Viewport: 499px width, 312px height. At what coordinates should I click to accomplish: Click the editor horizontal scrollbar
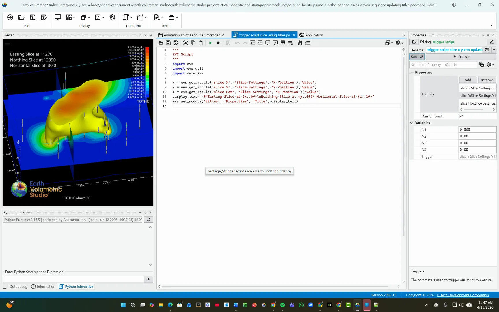(275, 287)
